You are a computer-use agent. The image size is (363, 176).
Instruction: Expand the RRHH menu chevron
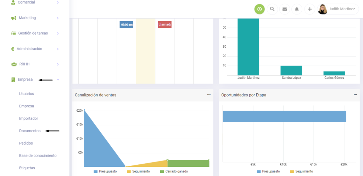(58, 64)
